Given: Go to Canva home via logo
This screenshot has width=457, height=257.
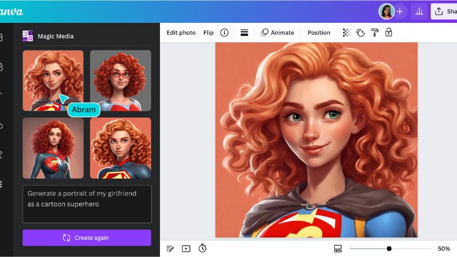Looking at the screenshot, I should pyautogui.click(x=11, y=11).
